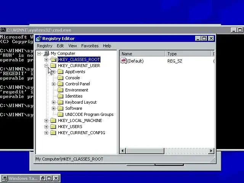This screenshot has height=183, width=244.
Task: Click the left arrow of horizontal scrollbar
Action: pyautogui.click(x=123, y=151)
